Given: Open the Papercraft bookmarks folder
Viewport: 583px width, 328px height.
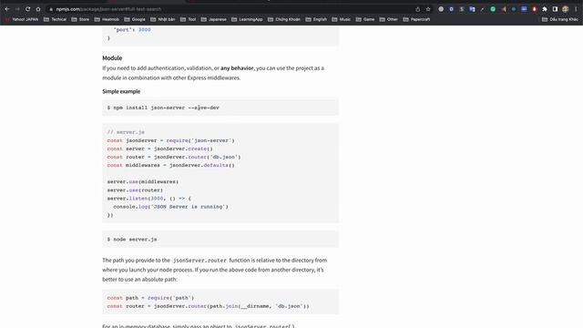Looking at the screenshot, I should click(416, 19).
